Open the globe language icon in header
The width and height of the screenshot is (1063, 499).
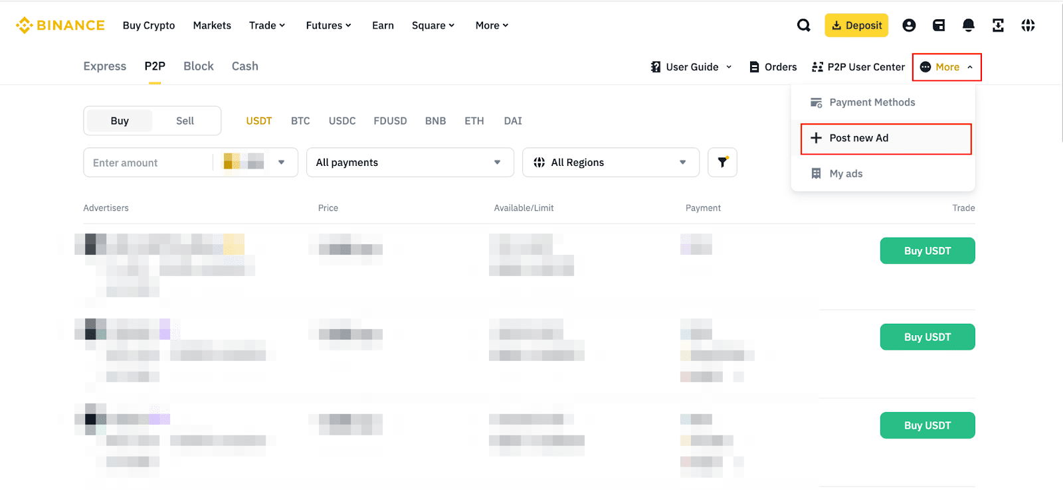(x=1028, y=25)
